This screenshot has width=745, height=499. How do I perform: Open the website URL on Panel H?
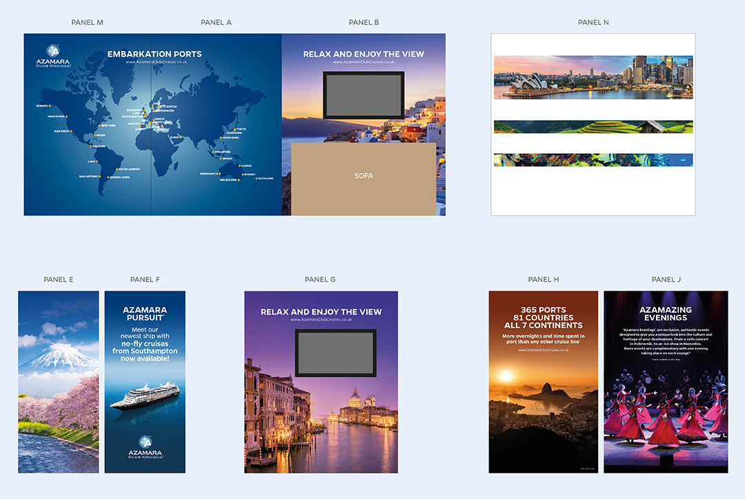click(x=544, y=350)
